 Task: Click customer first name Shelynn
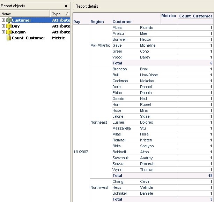click(147, 146)
